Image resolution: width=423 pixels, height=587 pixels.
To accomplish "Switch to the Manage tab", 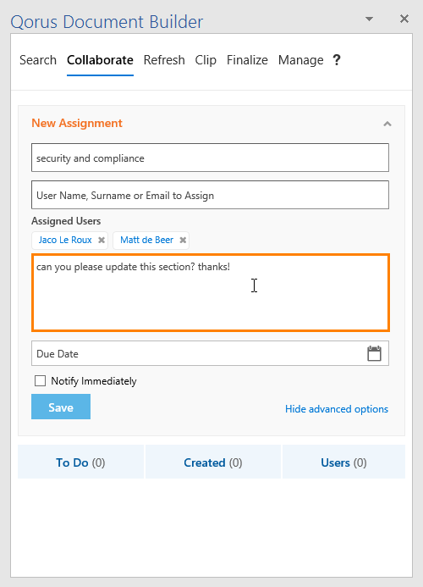I will coord(300,60).
